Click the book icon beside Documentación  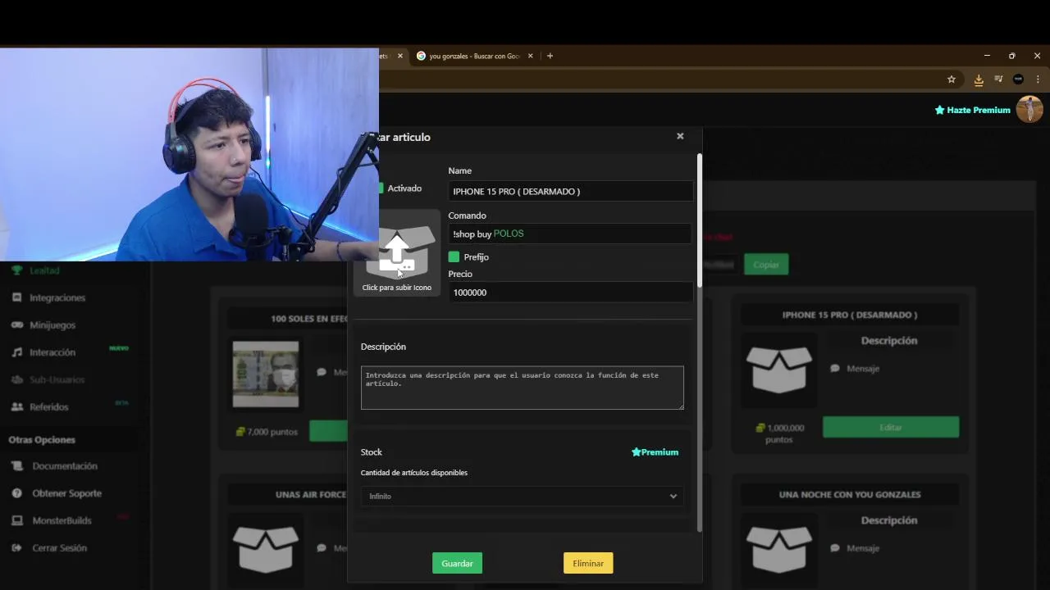click(16, 466)
